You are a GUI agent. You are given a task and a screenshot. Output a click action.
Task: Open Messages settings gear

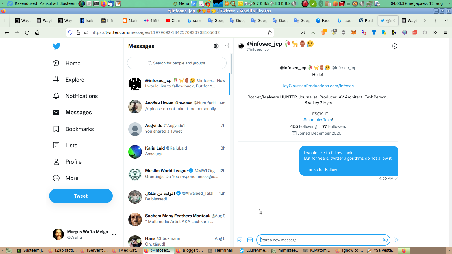(216, 46)
